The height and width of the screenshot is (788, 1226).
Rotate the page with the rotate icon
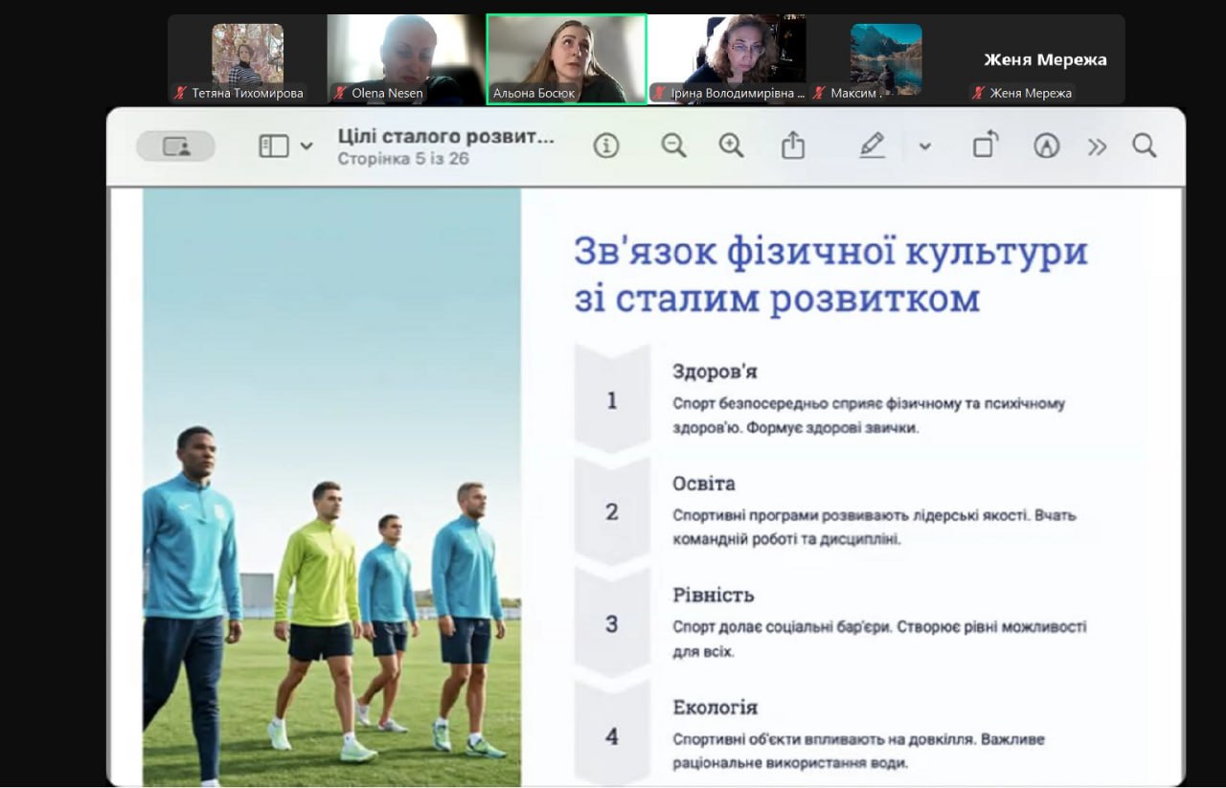[x=985, y=146]
